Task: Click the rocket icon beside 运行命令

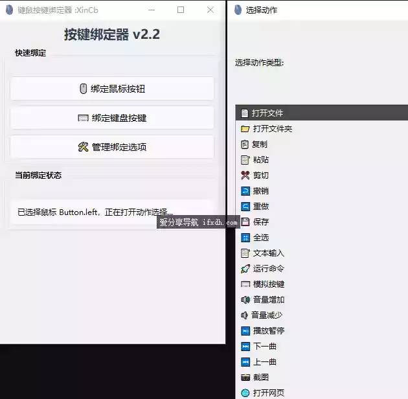Action: [245, 269]
